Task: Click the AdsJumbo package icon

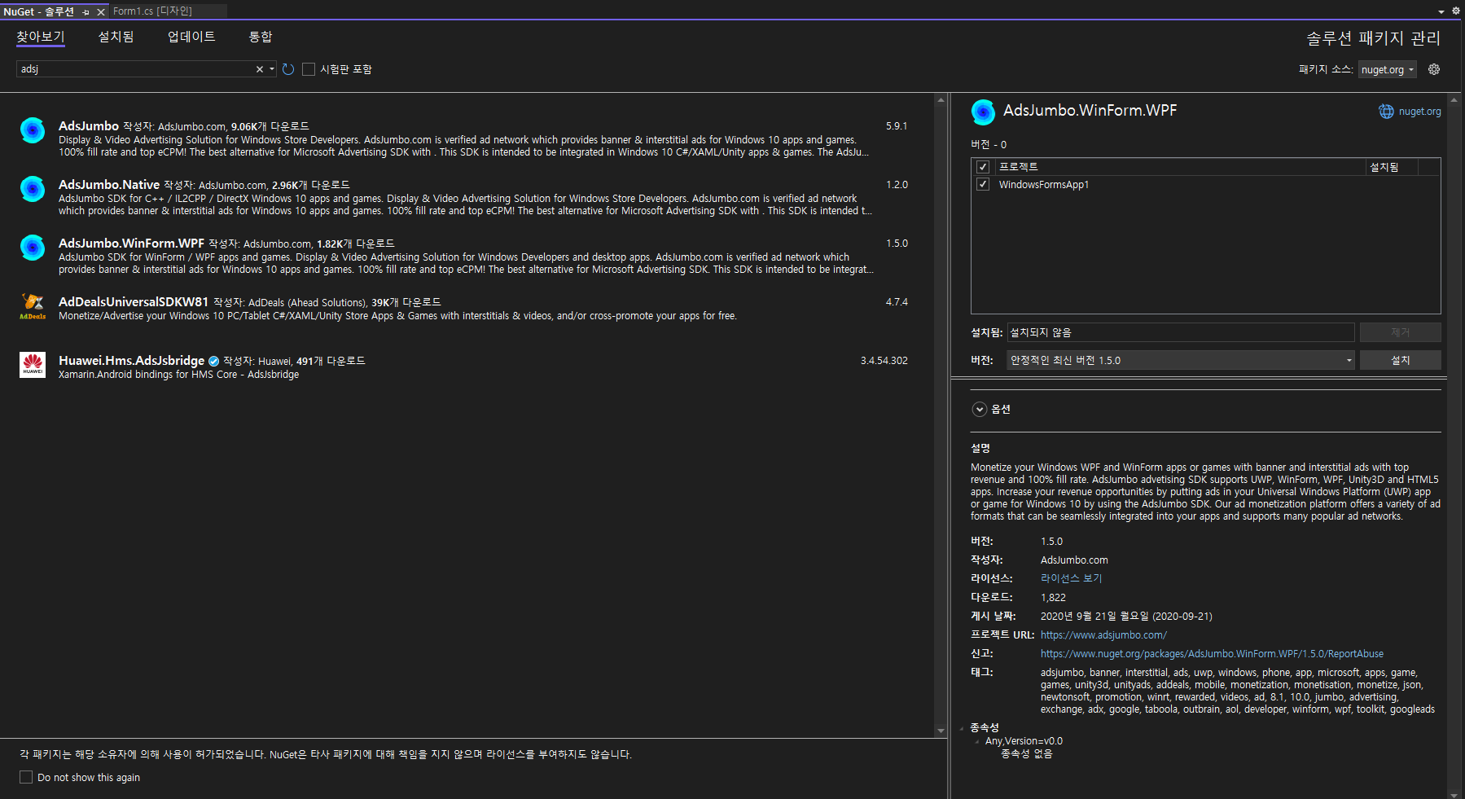Action: 33,130
